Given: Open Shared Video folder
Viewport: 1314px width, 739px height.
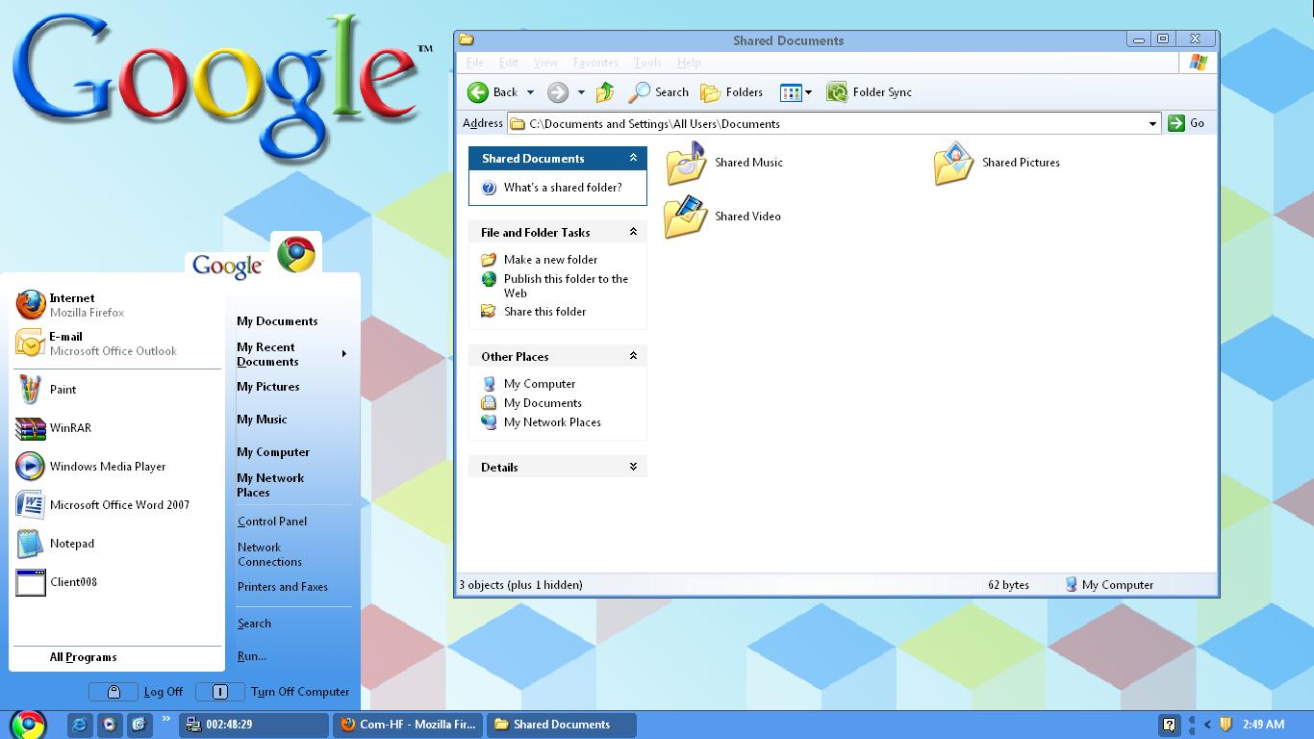Looking at the screenshot, I should [748, 217].
